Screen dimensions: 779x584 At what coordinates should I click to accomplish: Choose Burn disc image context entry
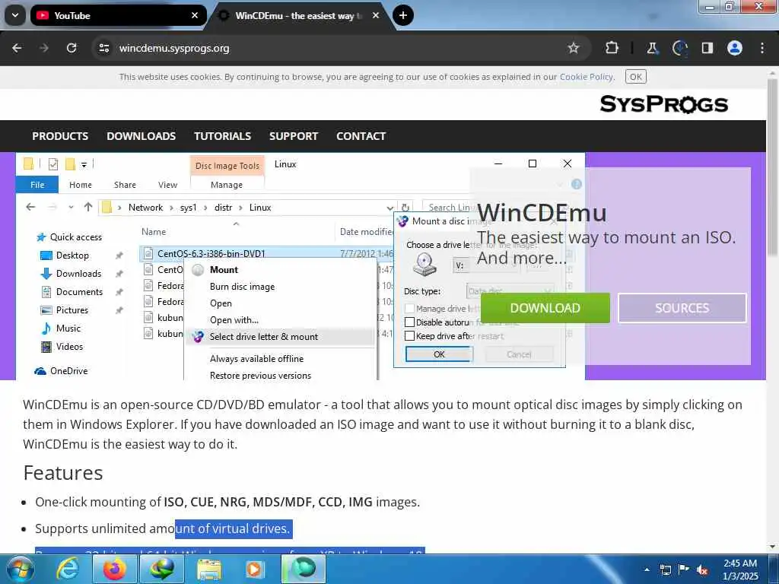point(242,287)
